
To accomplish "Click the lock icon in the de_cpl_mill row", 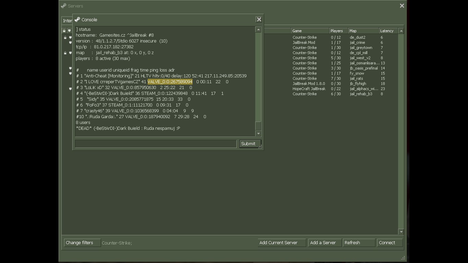I will coord(65,53).
